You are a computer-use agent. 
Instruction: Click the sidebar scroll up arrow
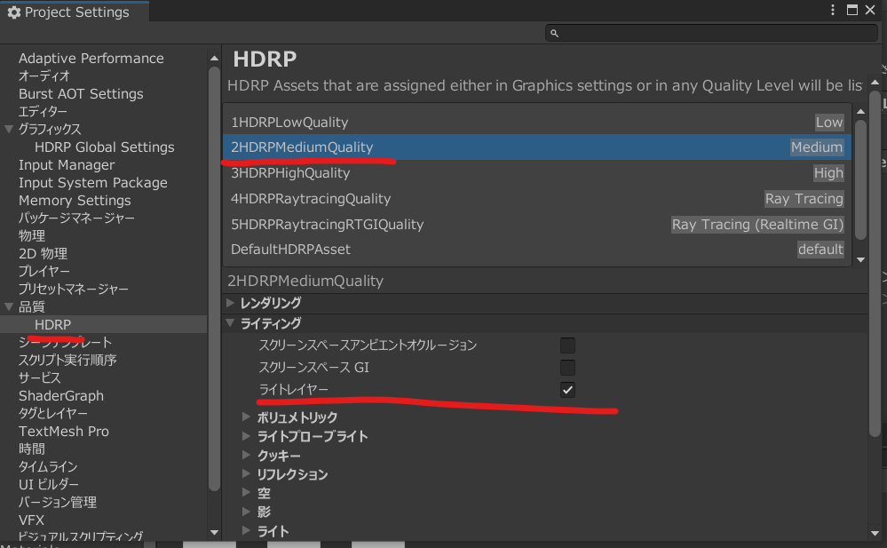[x=214, y=58]
